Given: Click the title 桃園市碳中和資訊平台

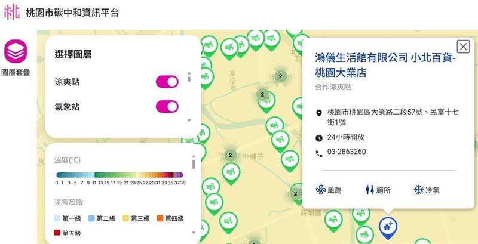Looking at the screenshot, I should (x=72, y=13).
